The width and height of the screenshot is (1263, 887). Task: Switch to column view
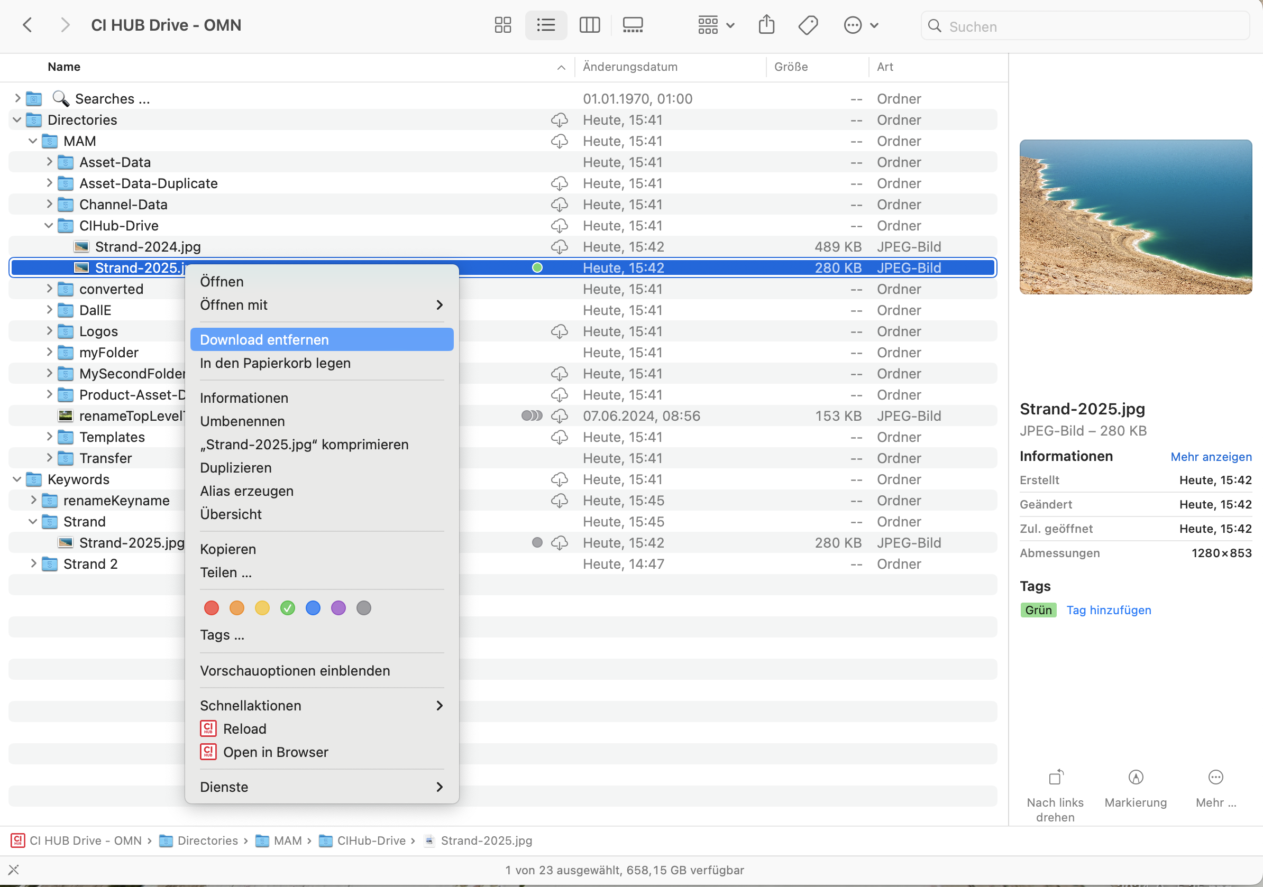(x=589, y=25)
